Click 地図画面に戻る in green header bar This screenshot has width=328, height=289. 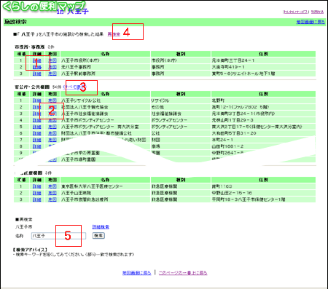coord(311,22)
